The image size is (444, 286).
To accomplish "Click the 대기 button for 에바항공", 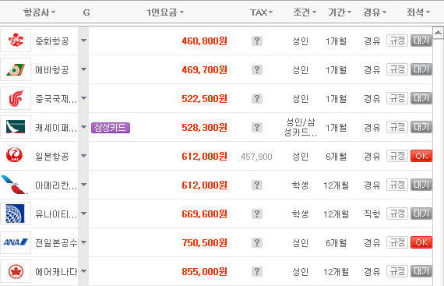I will tap(421, 69).
